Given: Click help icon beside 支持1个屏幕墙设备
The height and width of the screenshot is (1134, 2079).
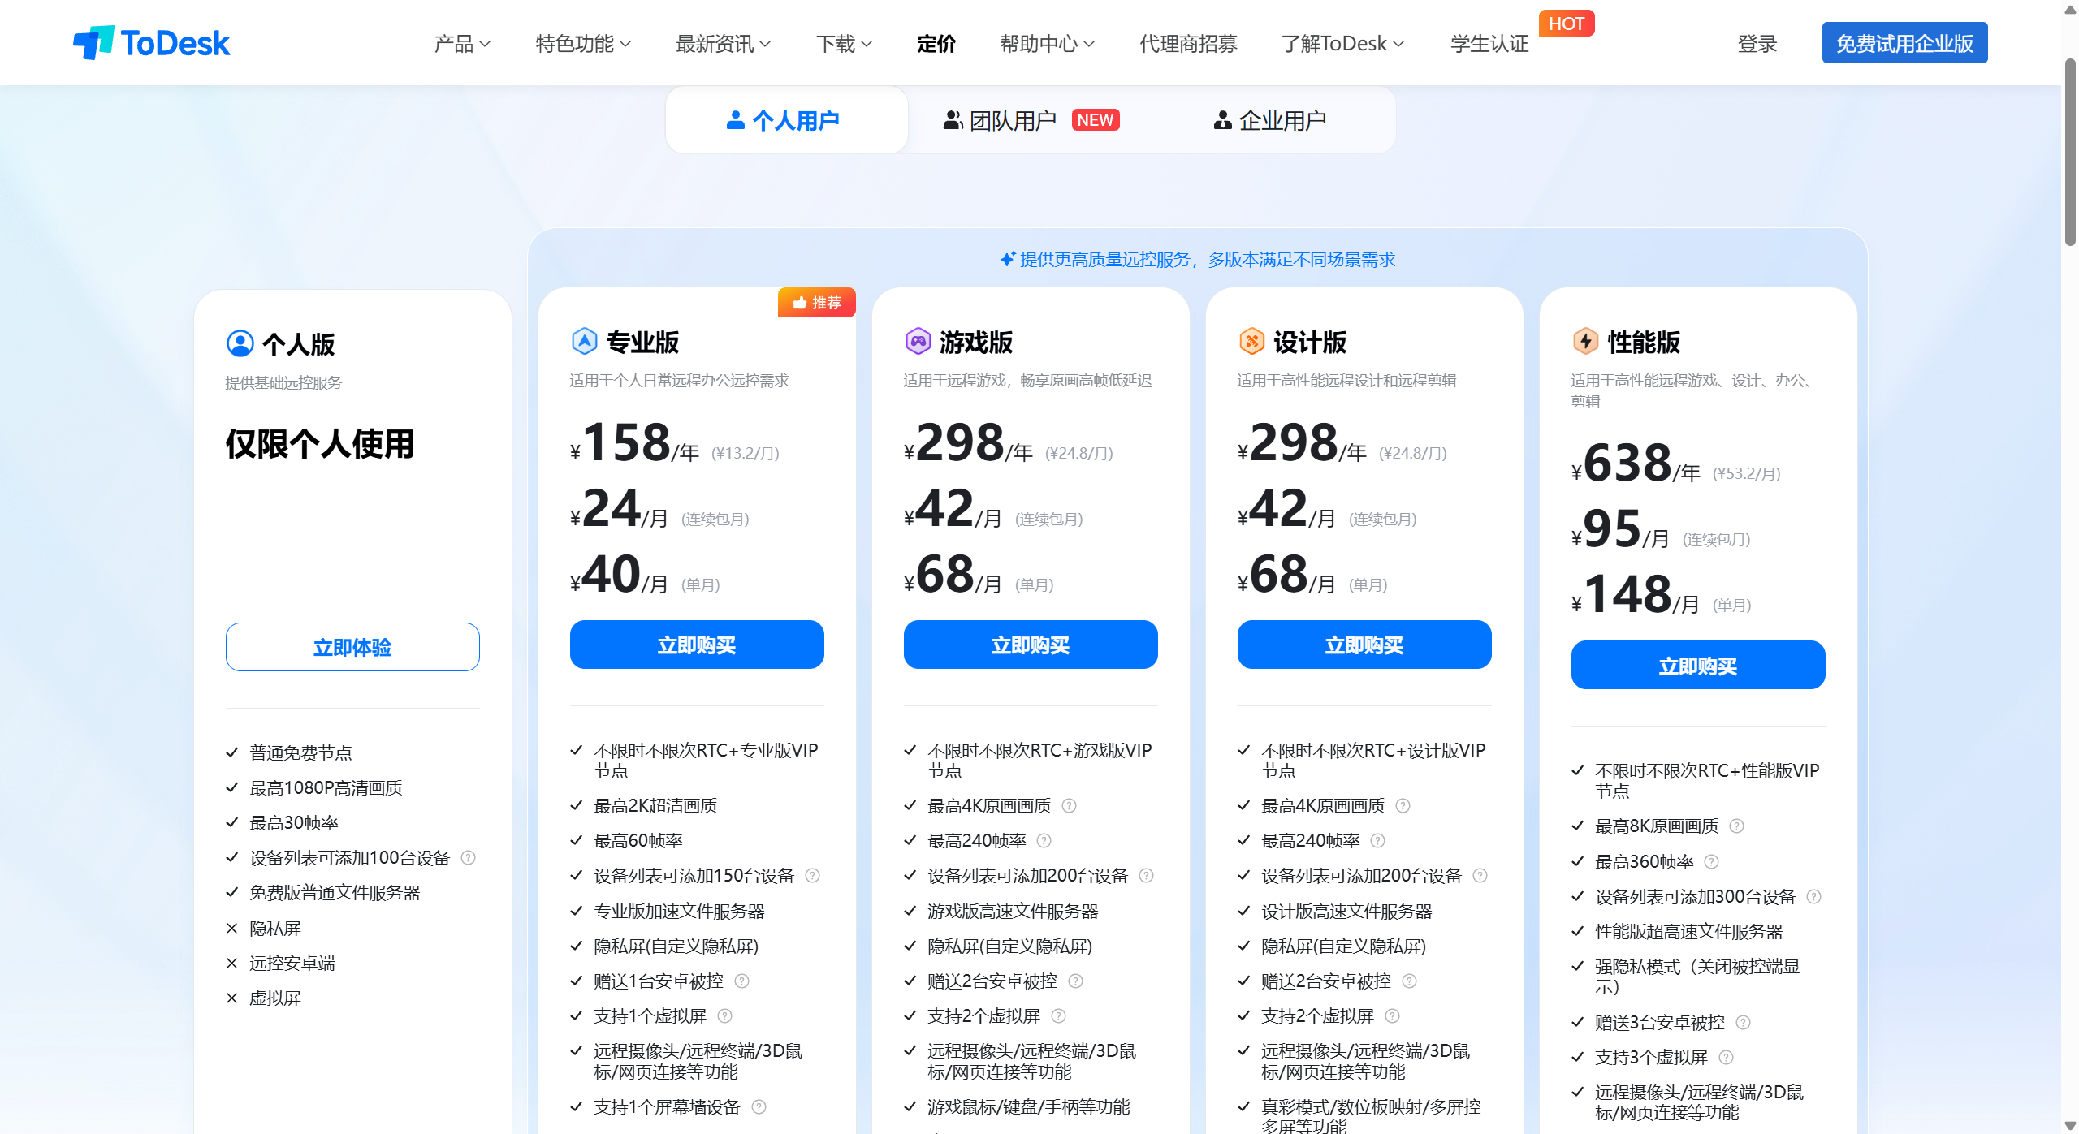Looking at the screenshot, I should (759, 1106).
